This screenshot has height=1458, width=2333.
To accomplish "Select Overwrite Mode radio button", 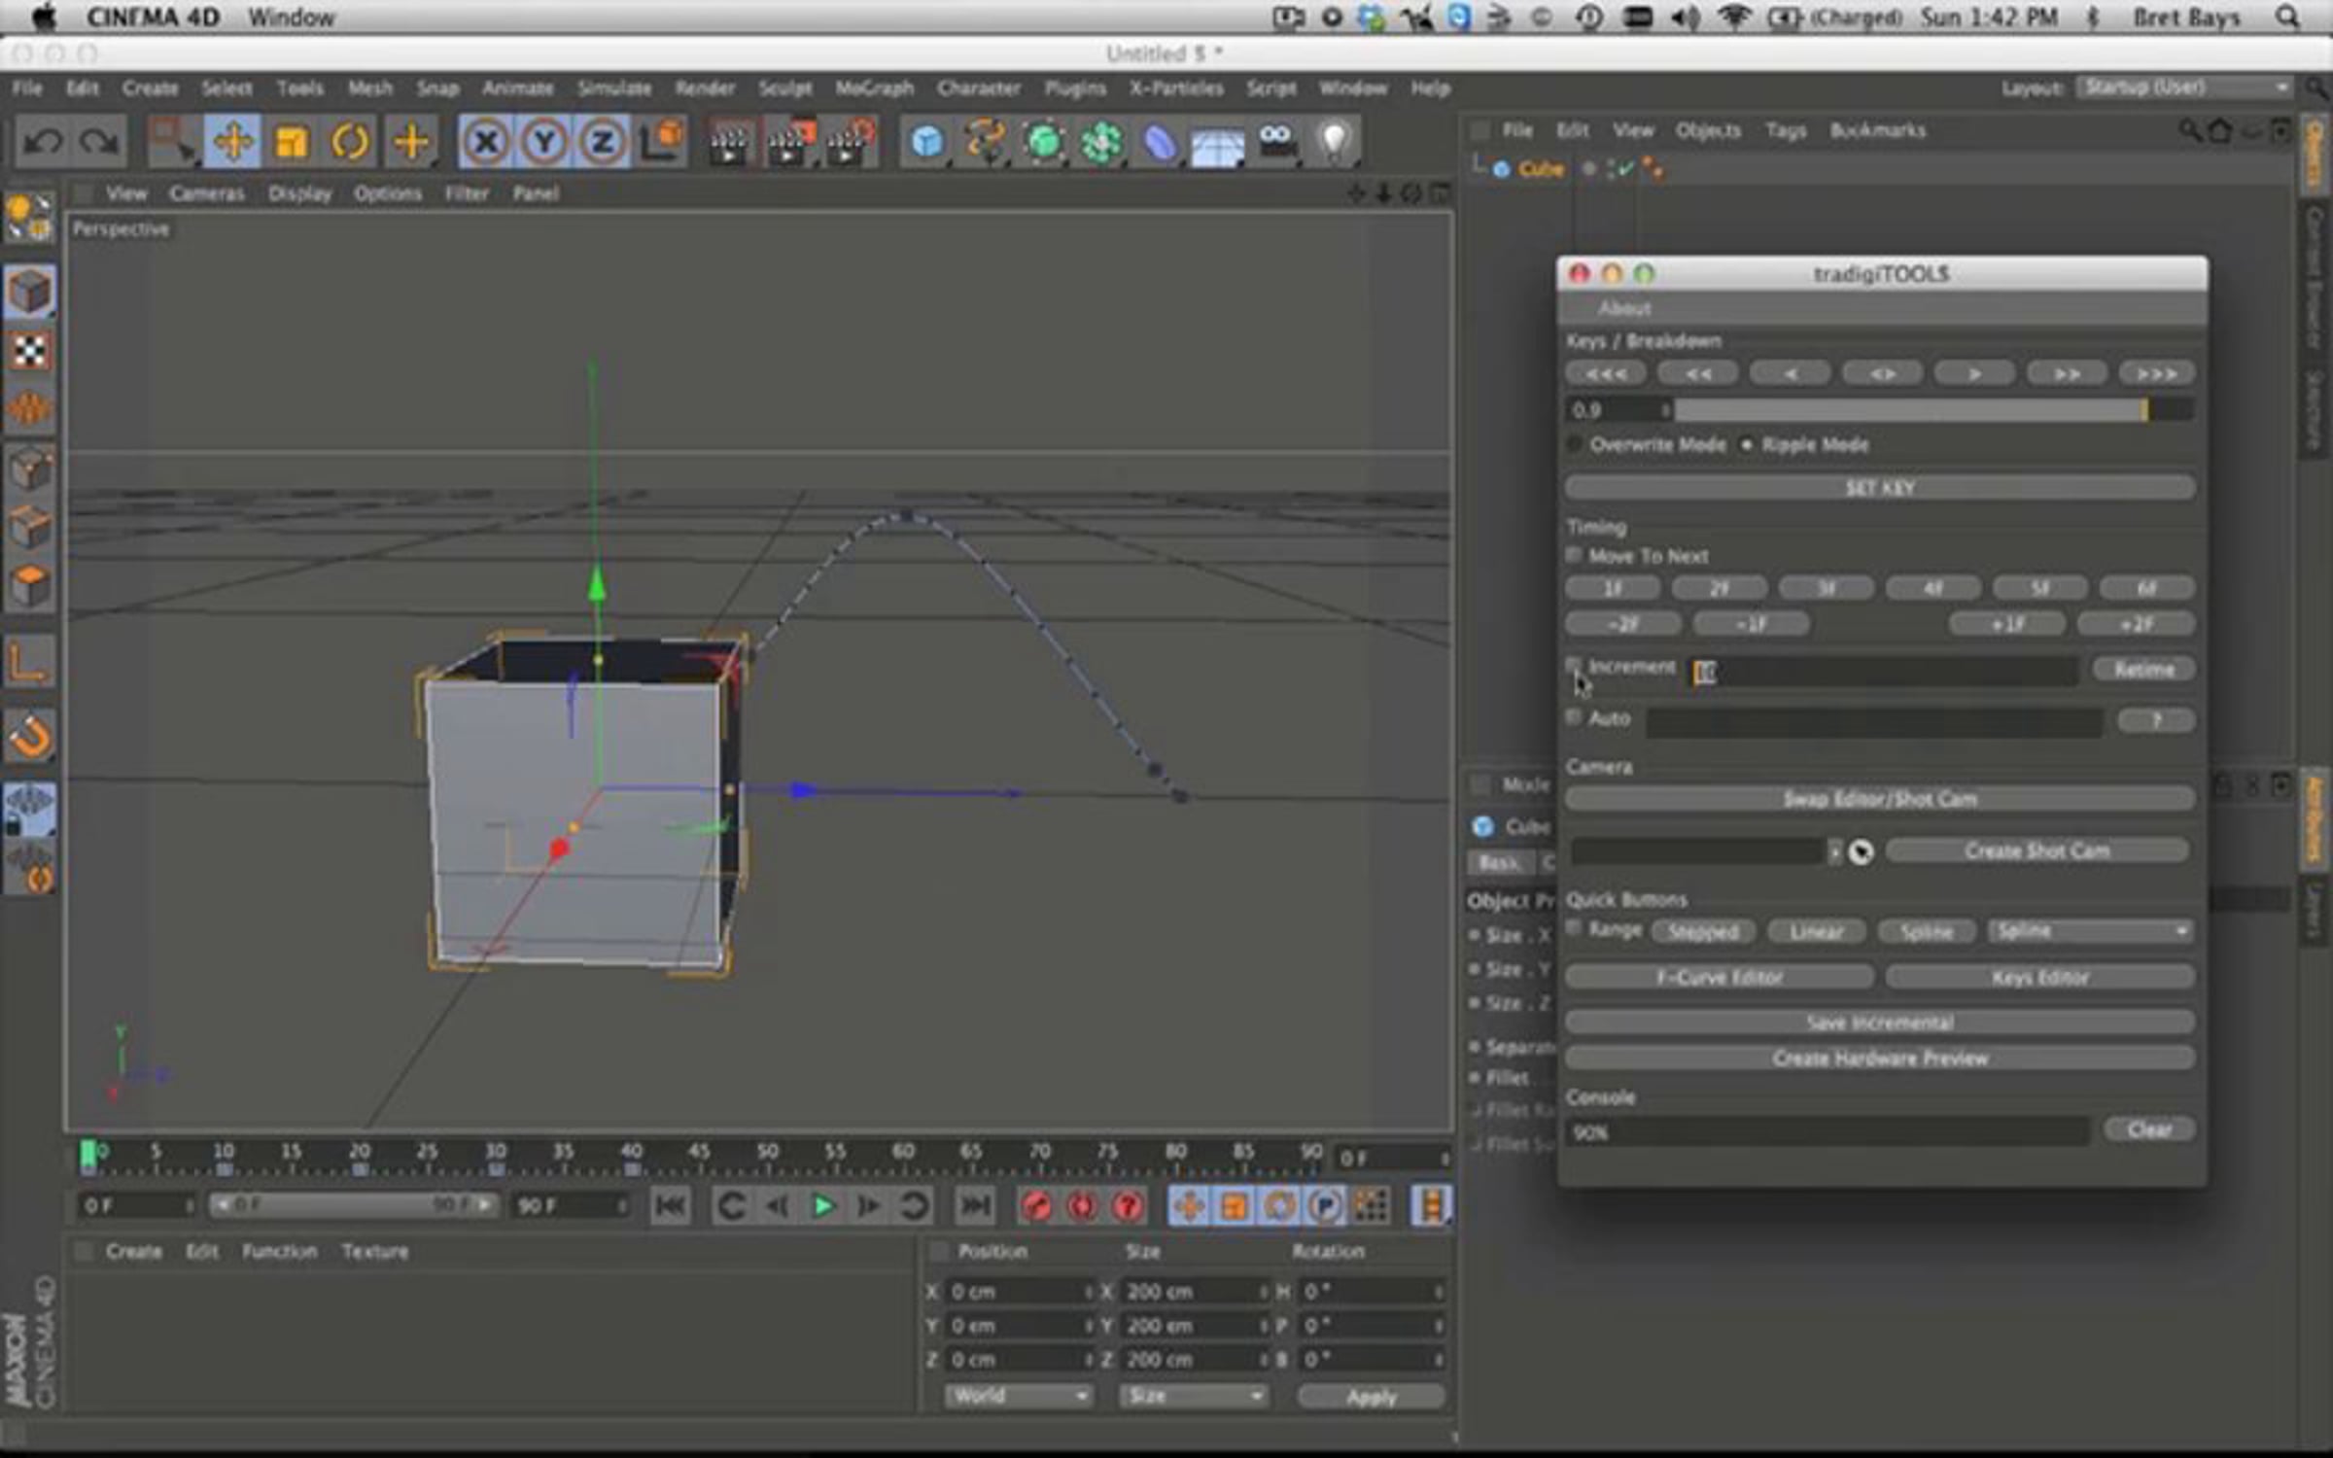I will (x=1575, y=445).
